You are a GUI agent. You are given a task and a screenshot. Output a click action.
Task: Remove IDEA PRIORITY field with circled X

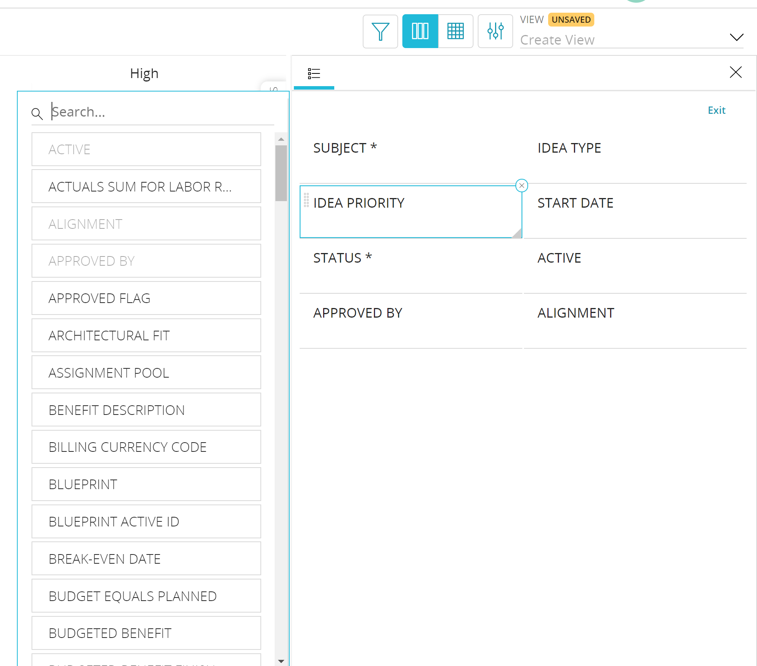[522, 186]
